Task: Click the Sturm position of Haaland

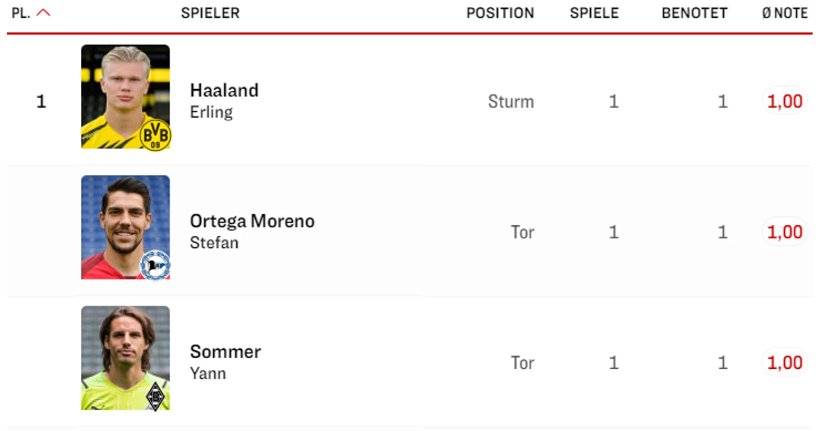Action: (x=511, y=101)
